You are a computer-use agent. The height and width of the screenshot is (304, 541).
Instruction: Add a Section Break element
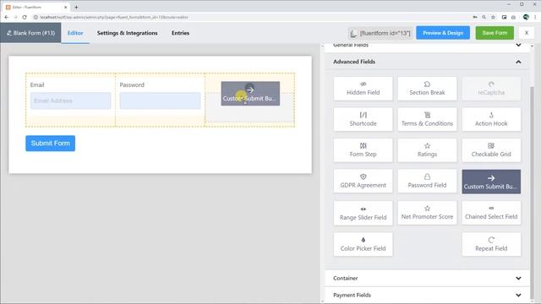427,89
